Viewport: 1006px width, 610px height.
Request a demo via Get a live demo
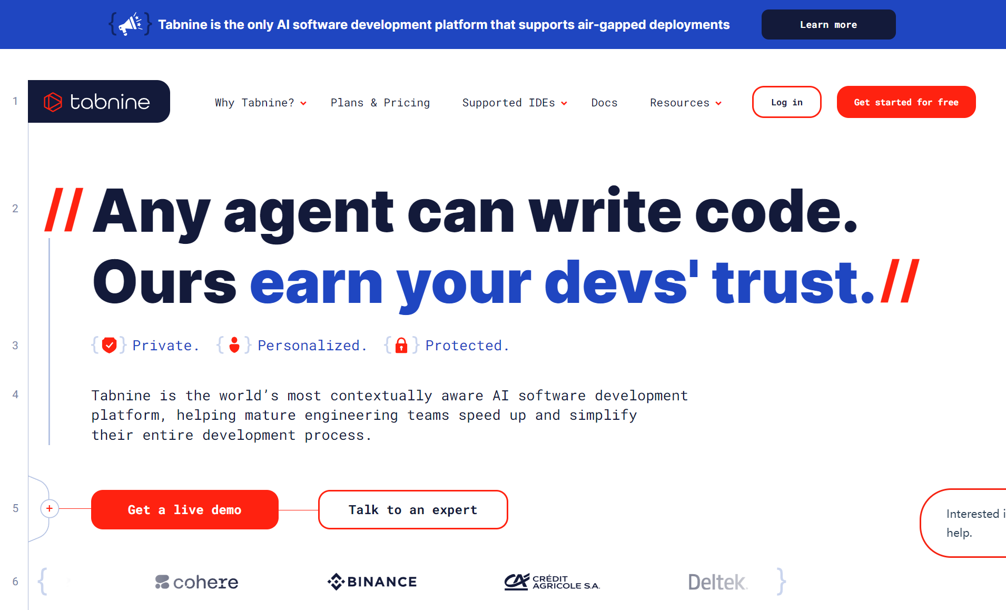pos(184,510)
